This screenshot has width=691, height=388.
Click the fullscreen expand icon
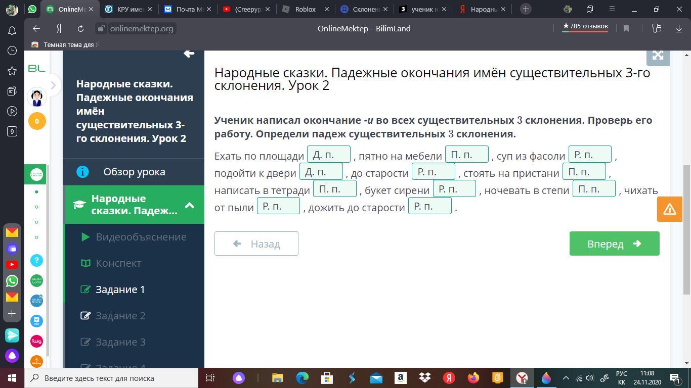pyautogui.click(x=658, y=55)
